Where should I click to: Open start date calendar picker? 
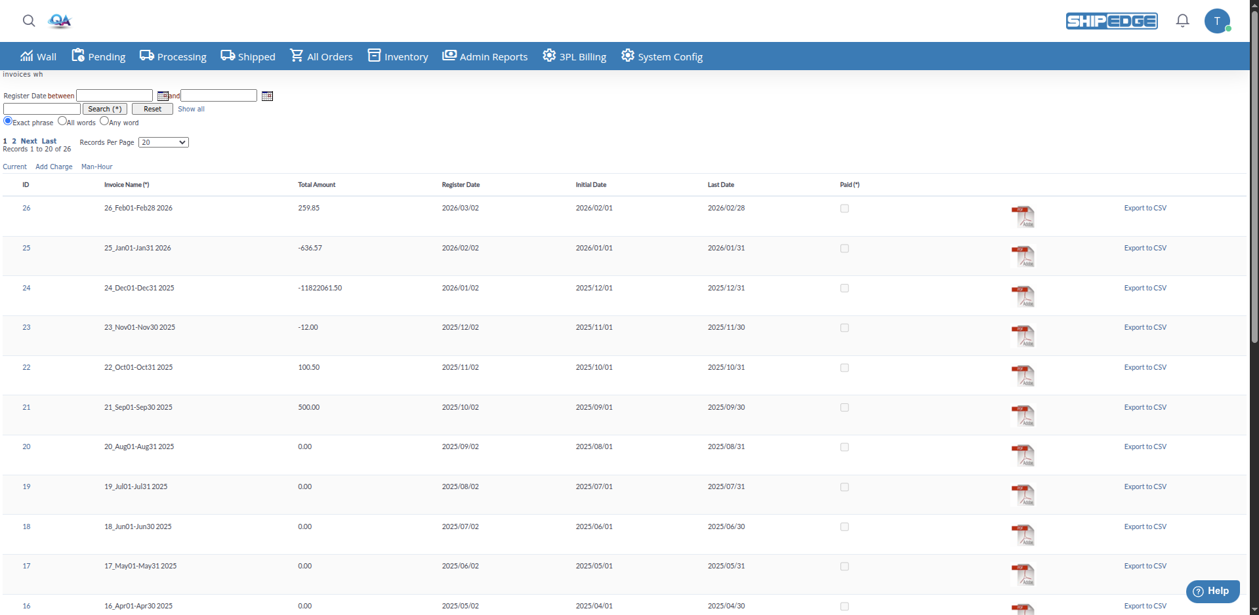click(163, 96)
